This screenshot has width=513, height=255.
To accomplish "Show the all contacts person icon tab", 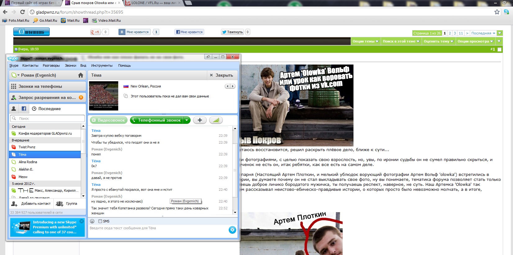I will click(14, 109).
